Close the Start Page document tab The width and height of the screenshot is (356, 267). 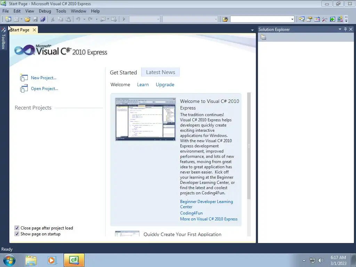[x=34, y=30]
